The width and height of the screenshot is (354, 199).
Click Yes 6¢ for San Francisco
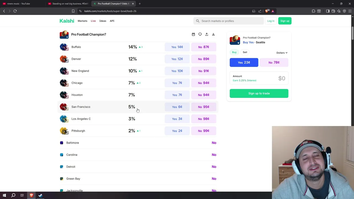click(177, 107)
